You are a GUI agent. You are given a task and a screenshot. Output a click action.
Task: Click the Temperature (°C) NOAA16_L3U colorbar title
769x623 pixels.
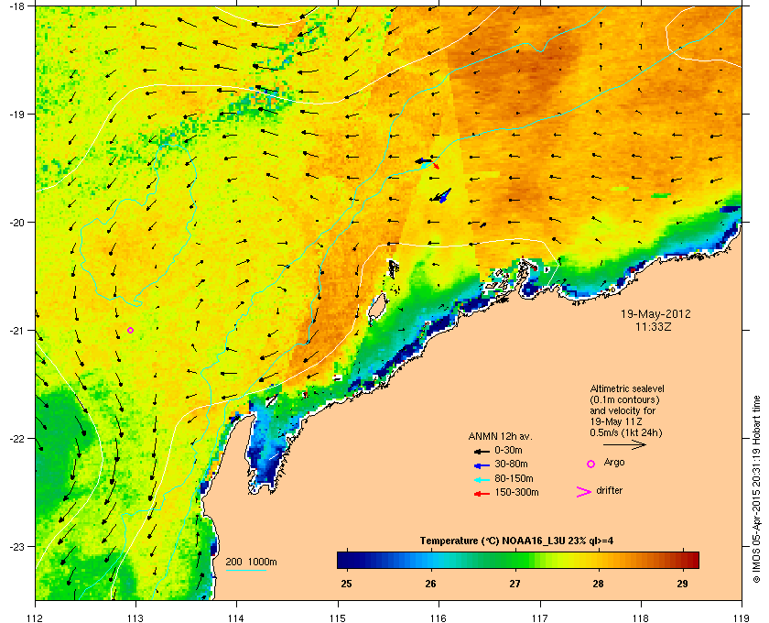(516, 541)
